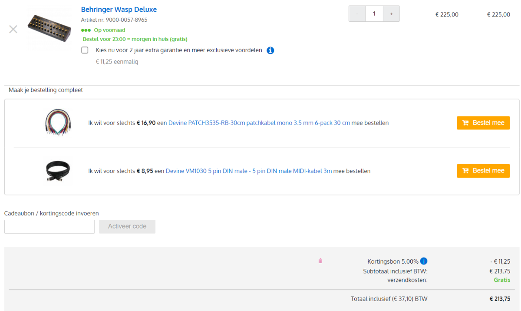Add the MIDI cable via Bestel mee
The height and width of the screenshot is (311, 521).
point(483,171)
